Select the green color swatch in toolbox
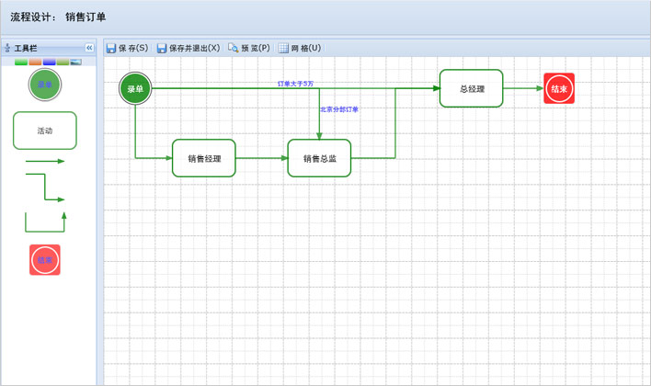The image size is (651, 386). tap(21, 62)
